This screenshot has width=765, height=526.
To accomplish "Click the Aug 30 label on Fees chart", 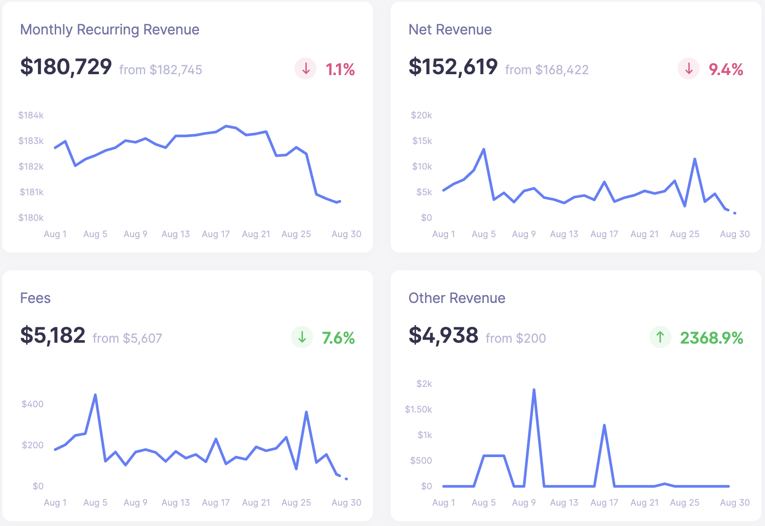I will point(346,503).
